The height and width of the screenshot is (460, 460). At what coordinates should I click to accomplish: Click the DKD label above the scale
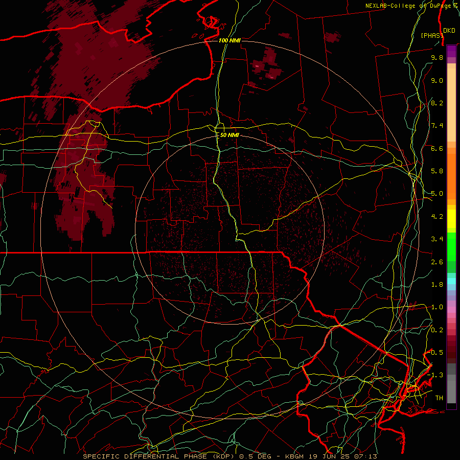click(x=449, y=30)
